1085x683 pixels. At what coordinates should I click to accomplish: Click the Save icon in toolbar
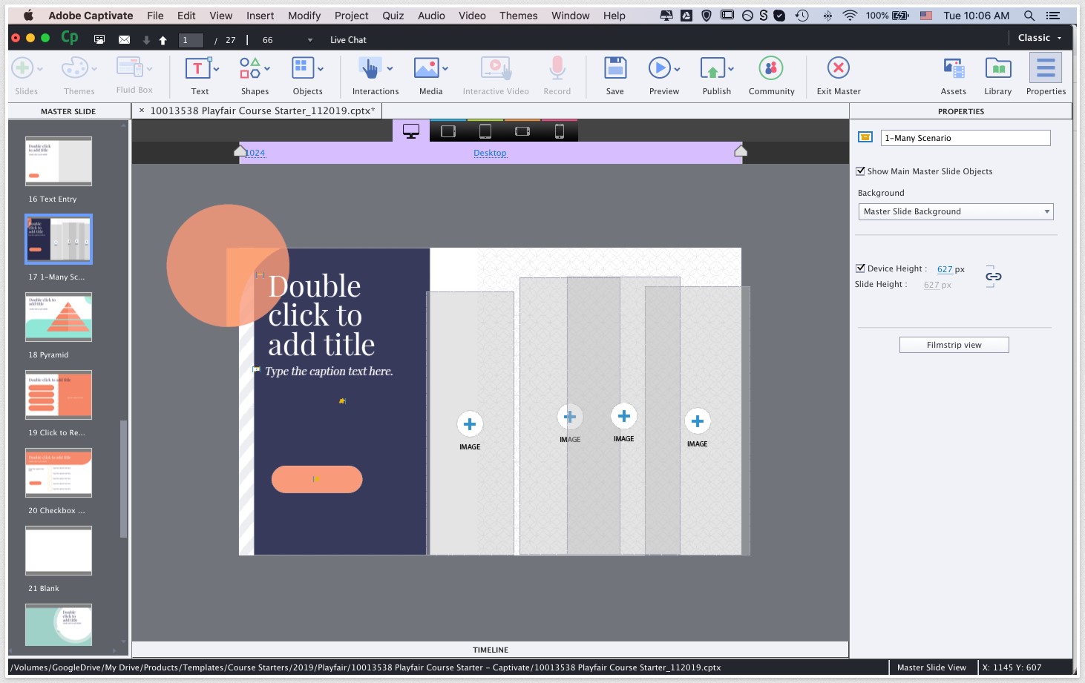[614, 69]
